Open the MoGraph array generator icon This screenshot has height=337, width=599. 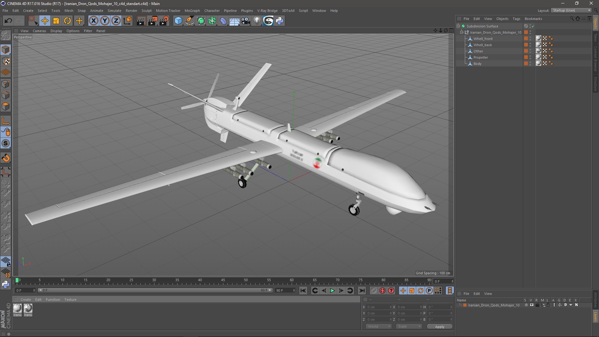(212, 21)
